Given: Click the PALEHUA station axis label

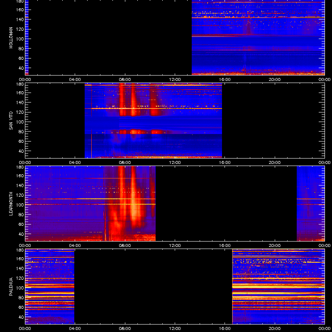Looking at the screenshot, I should point(11,286).
